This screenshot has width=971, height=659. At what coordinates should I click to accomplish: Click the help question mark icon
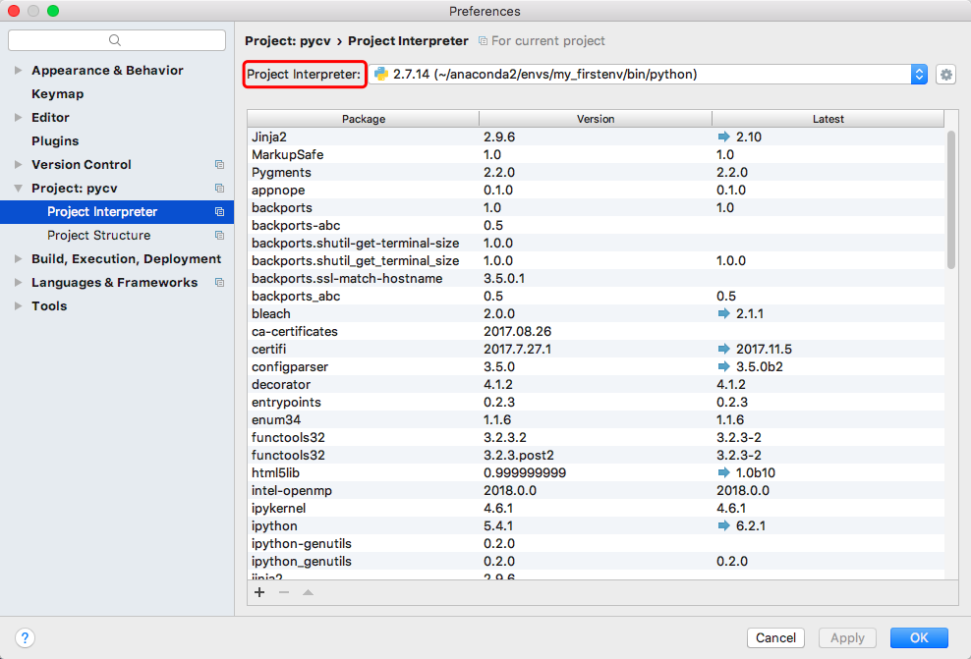click(25, 637)
